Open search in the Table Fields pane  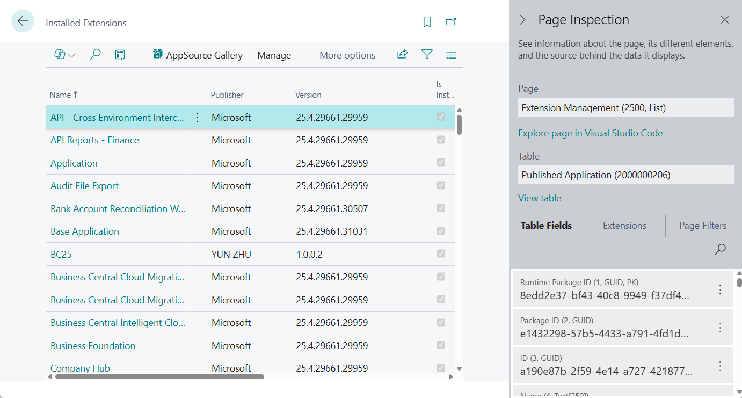[719, 249]
